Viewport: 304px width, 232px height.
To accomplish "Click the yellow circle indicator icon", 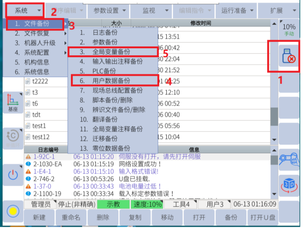I will pyautogui.click(x=13, y=211).
